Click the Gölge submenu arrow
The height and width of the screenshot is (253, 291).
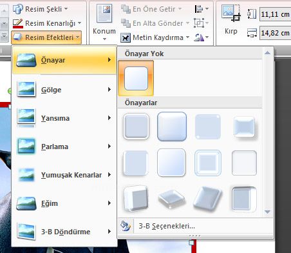(109, 89)
